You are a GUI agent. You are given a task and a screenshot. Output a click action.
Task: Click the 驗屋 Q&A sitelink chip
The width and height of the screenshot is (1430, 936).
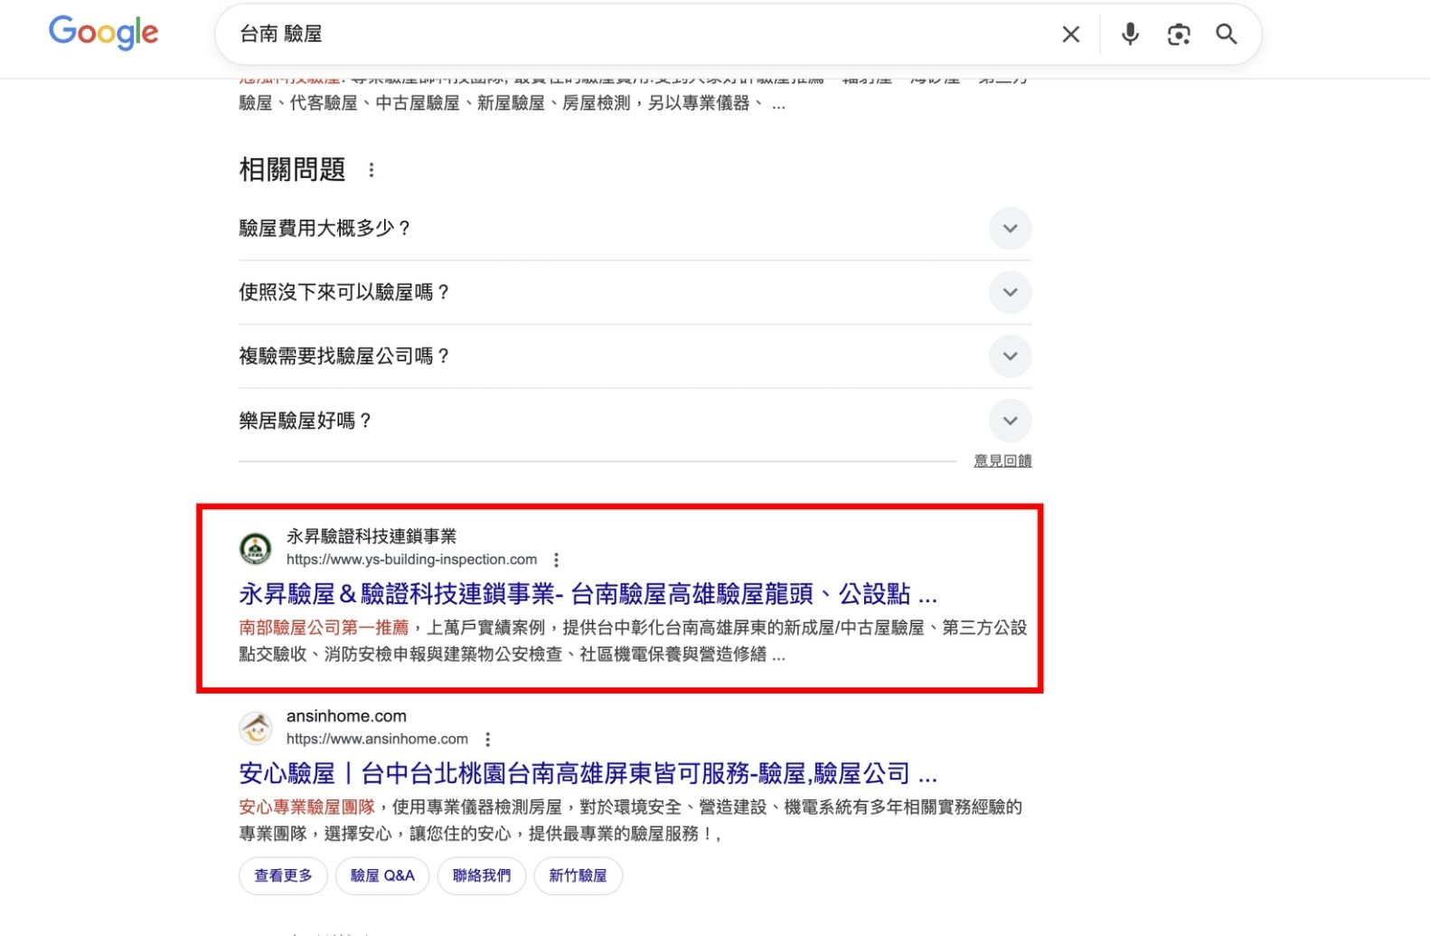click(382, 876)
